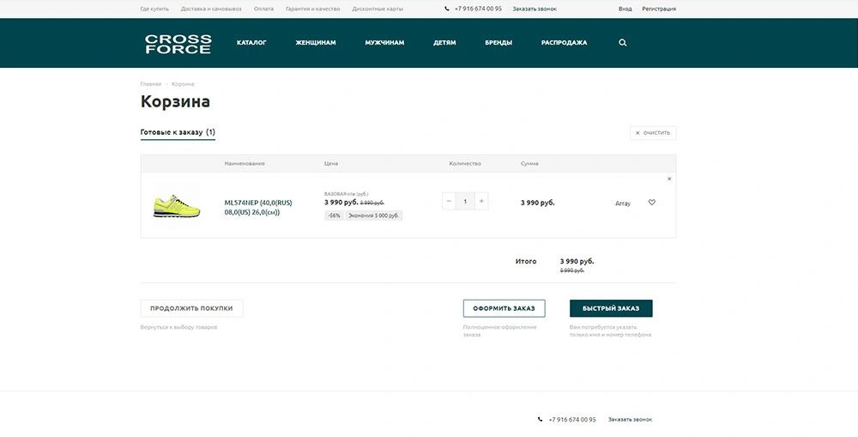Click Оформить заказ button
The image size is (858, 437).
pyautogui.click(x=504, y=308)
